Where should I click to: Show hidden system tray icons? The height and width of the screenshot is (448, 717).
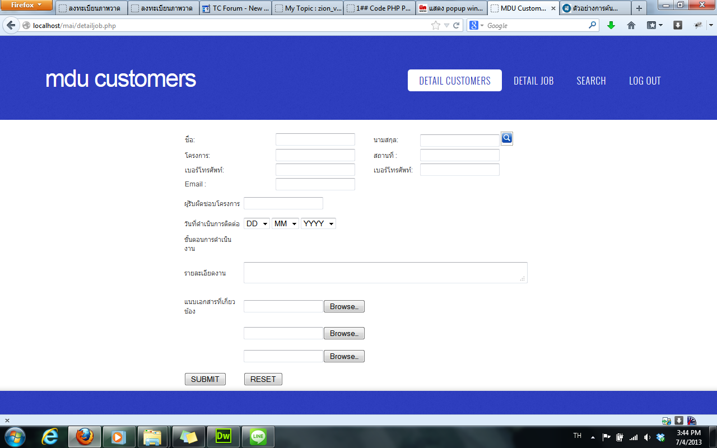(593, 437)
